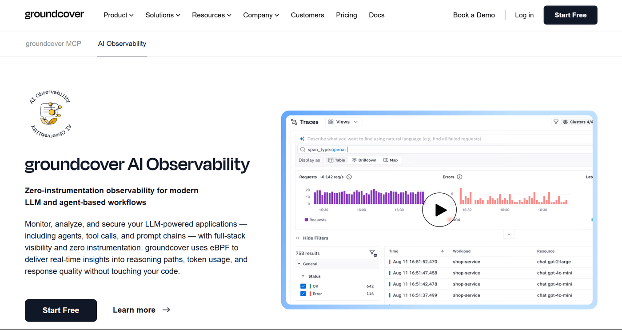Click Start Free below the description paragraph
Screen dimensions: 622x330
(61, 310)
